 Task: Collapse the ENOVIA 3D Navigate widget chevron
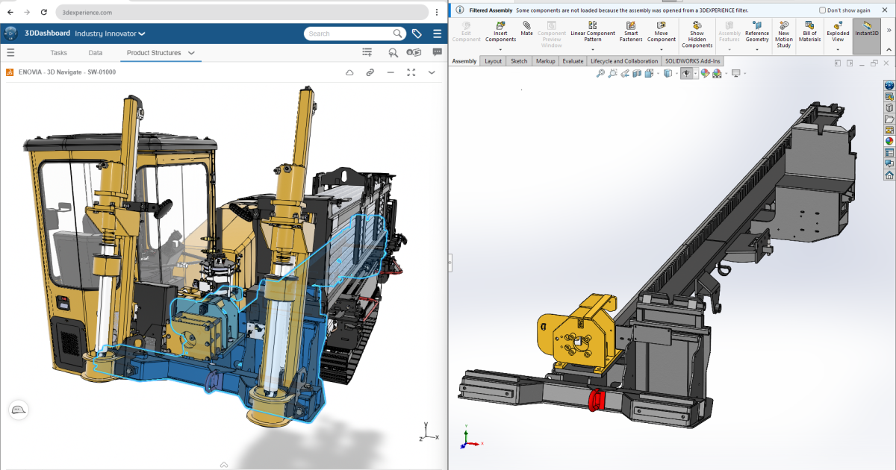click(432, 72)
